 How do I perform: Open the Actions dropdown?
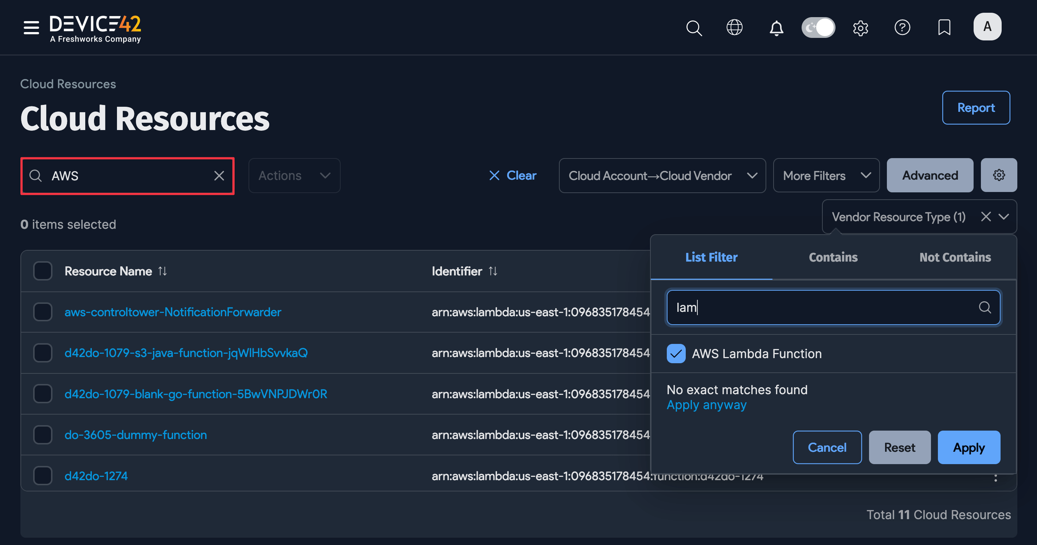pyautogui.click(x=294, y=175)
